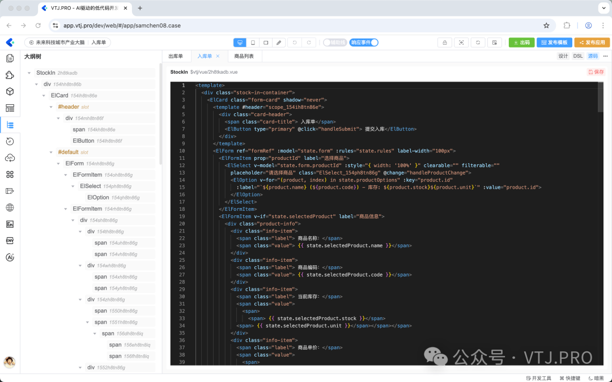This screenshot has width=612, height=382.
Task: Switch to the 入库单 tab
Action: 205,56
